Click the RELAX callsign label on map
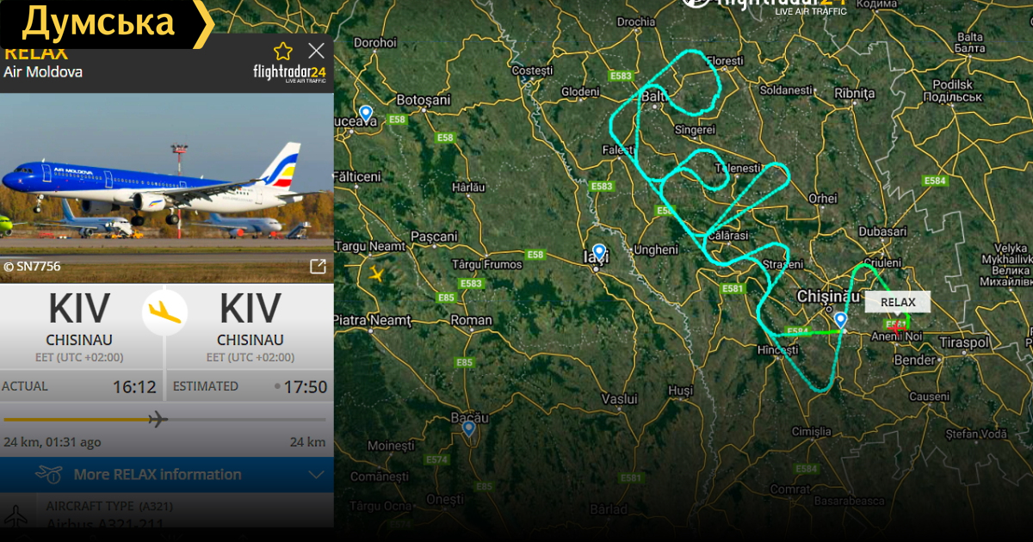This screenshot has width=1033, height=542. click(898, 302)
